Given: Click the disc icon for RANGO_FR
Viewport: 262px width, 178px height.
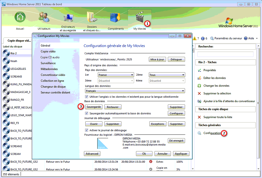Looking at the screenshot, I should [x=6, y=100].
